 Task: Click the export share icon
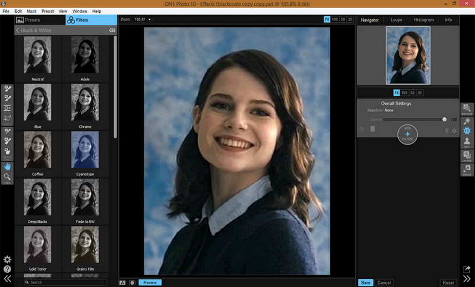(x=467, y=269)
